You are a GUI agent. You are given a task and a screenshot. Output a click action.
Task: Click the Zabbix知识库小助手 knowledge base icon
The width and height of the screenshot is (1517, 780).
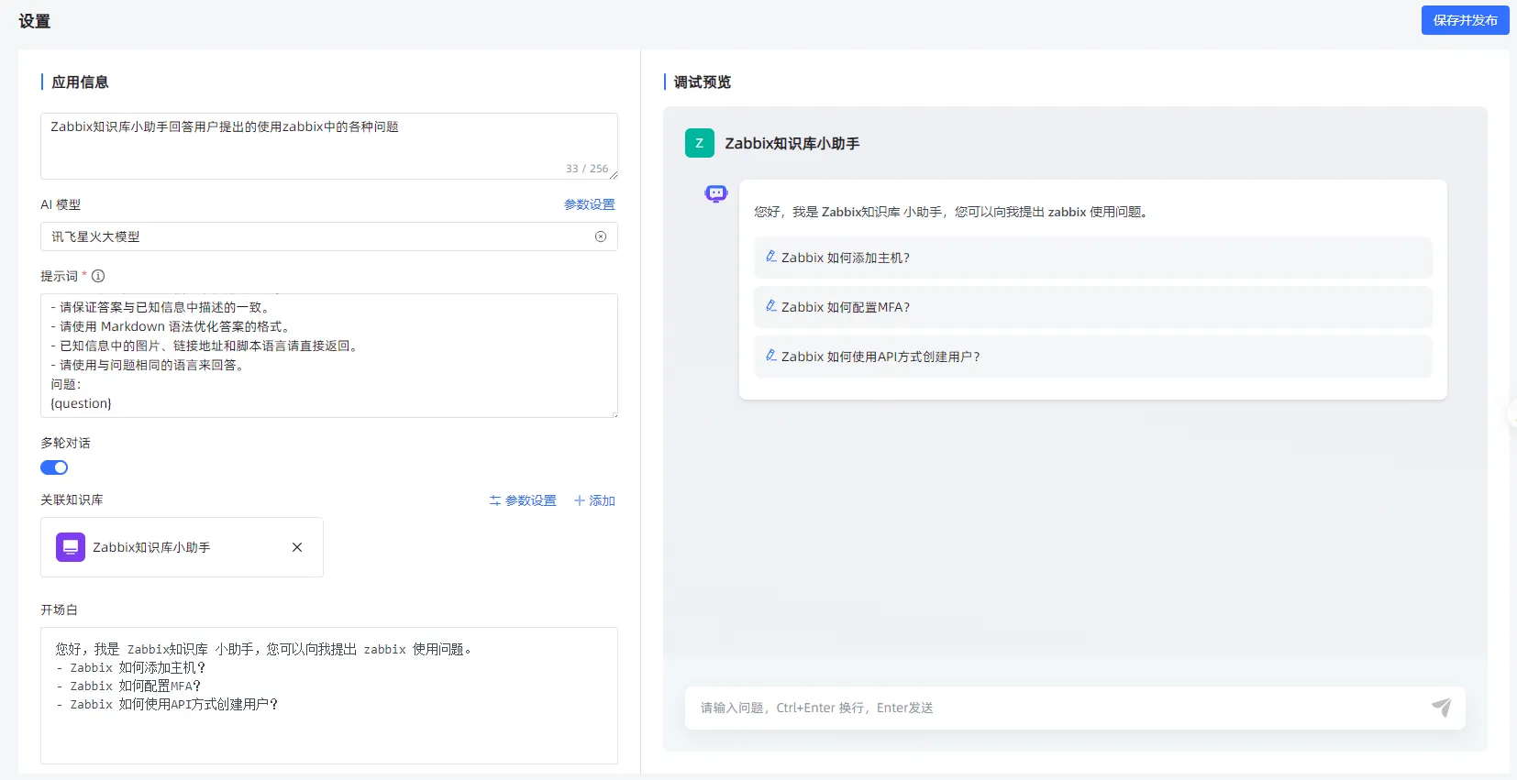71,547
